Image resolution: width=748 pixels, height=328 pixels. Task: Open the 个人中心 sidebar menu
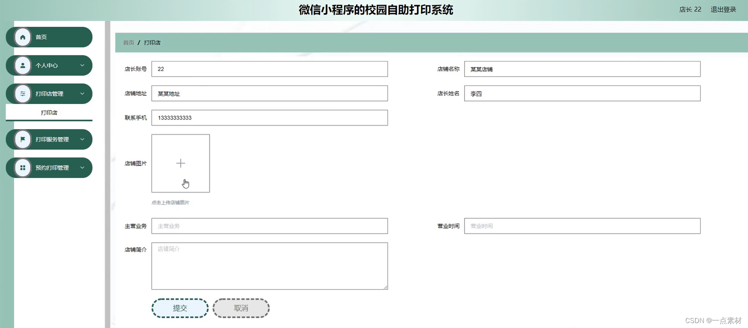pyautogui.click(x=49, y=66)
